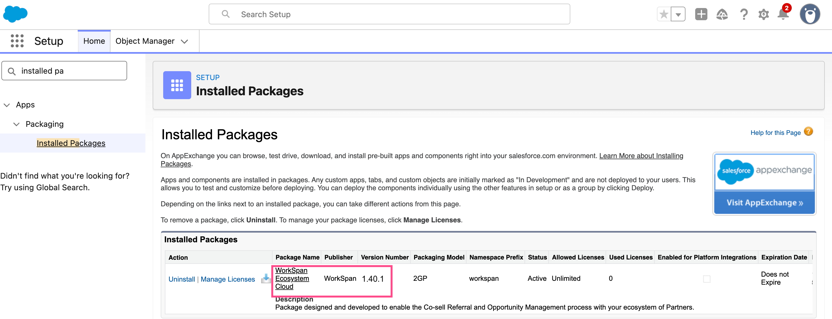The image size is (832, 319).
Task: Click the Search Setup field
Action: click(389, 14)
